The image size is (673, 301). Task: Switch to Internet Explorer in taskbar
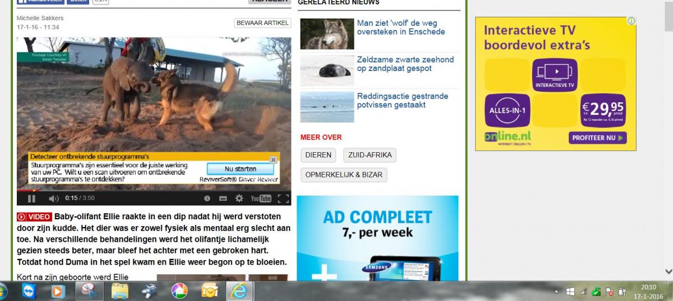[x=240, y=291]
